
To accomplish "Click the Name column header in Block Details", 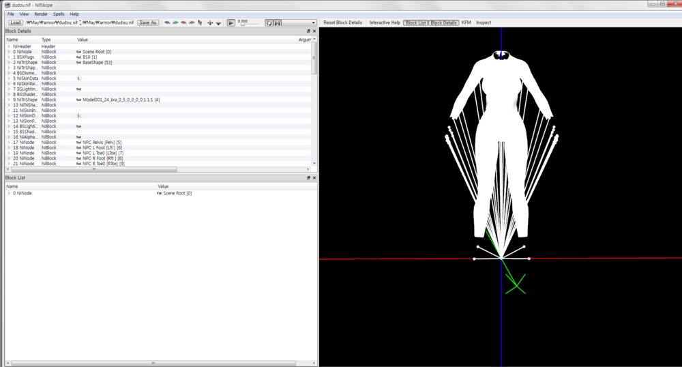I will tap(22, 40).
